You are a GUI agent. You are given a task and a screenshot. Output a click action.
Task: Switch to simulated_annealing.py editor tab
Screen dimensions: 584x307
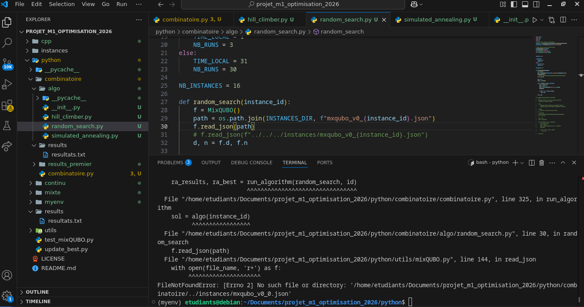[440, 20]
